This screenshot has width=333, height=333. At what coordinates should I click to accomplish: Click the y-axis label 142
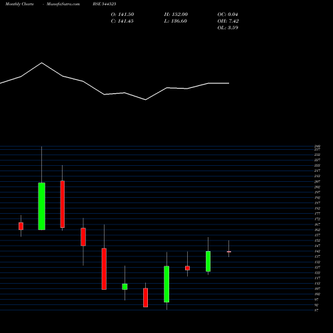[x=317, y=251]
